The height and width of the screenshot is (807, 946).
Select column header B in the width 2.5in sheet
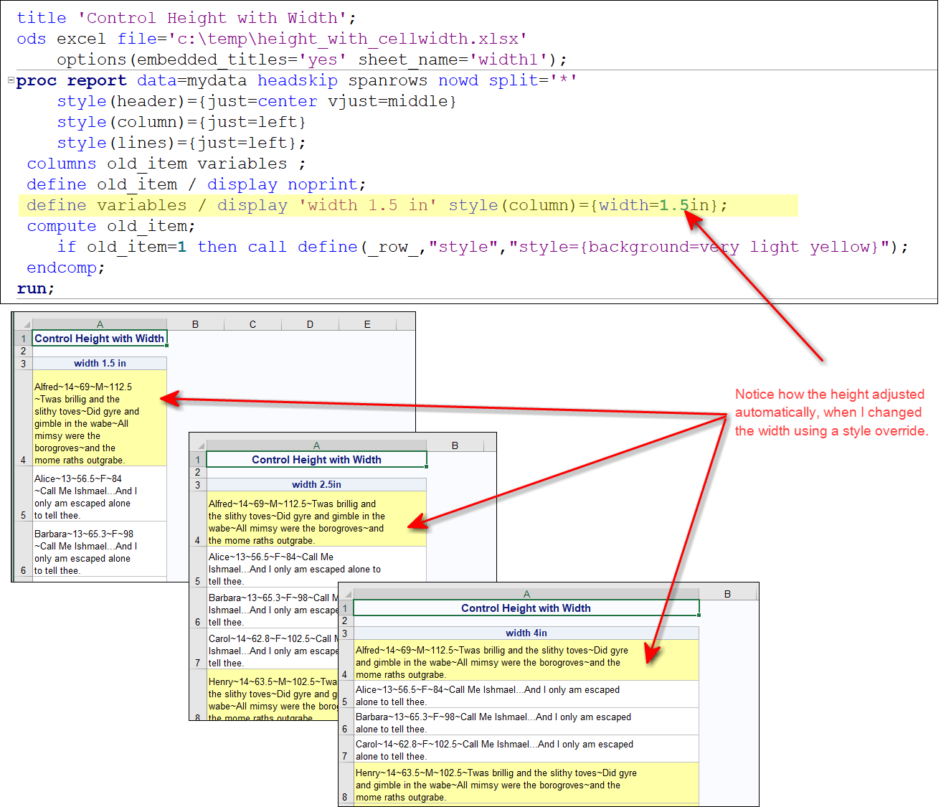point(455,444)
